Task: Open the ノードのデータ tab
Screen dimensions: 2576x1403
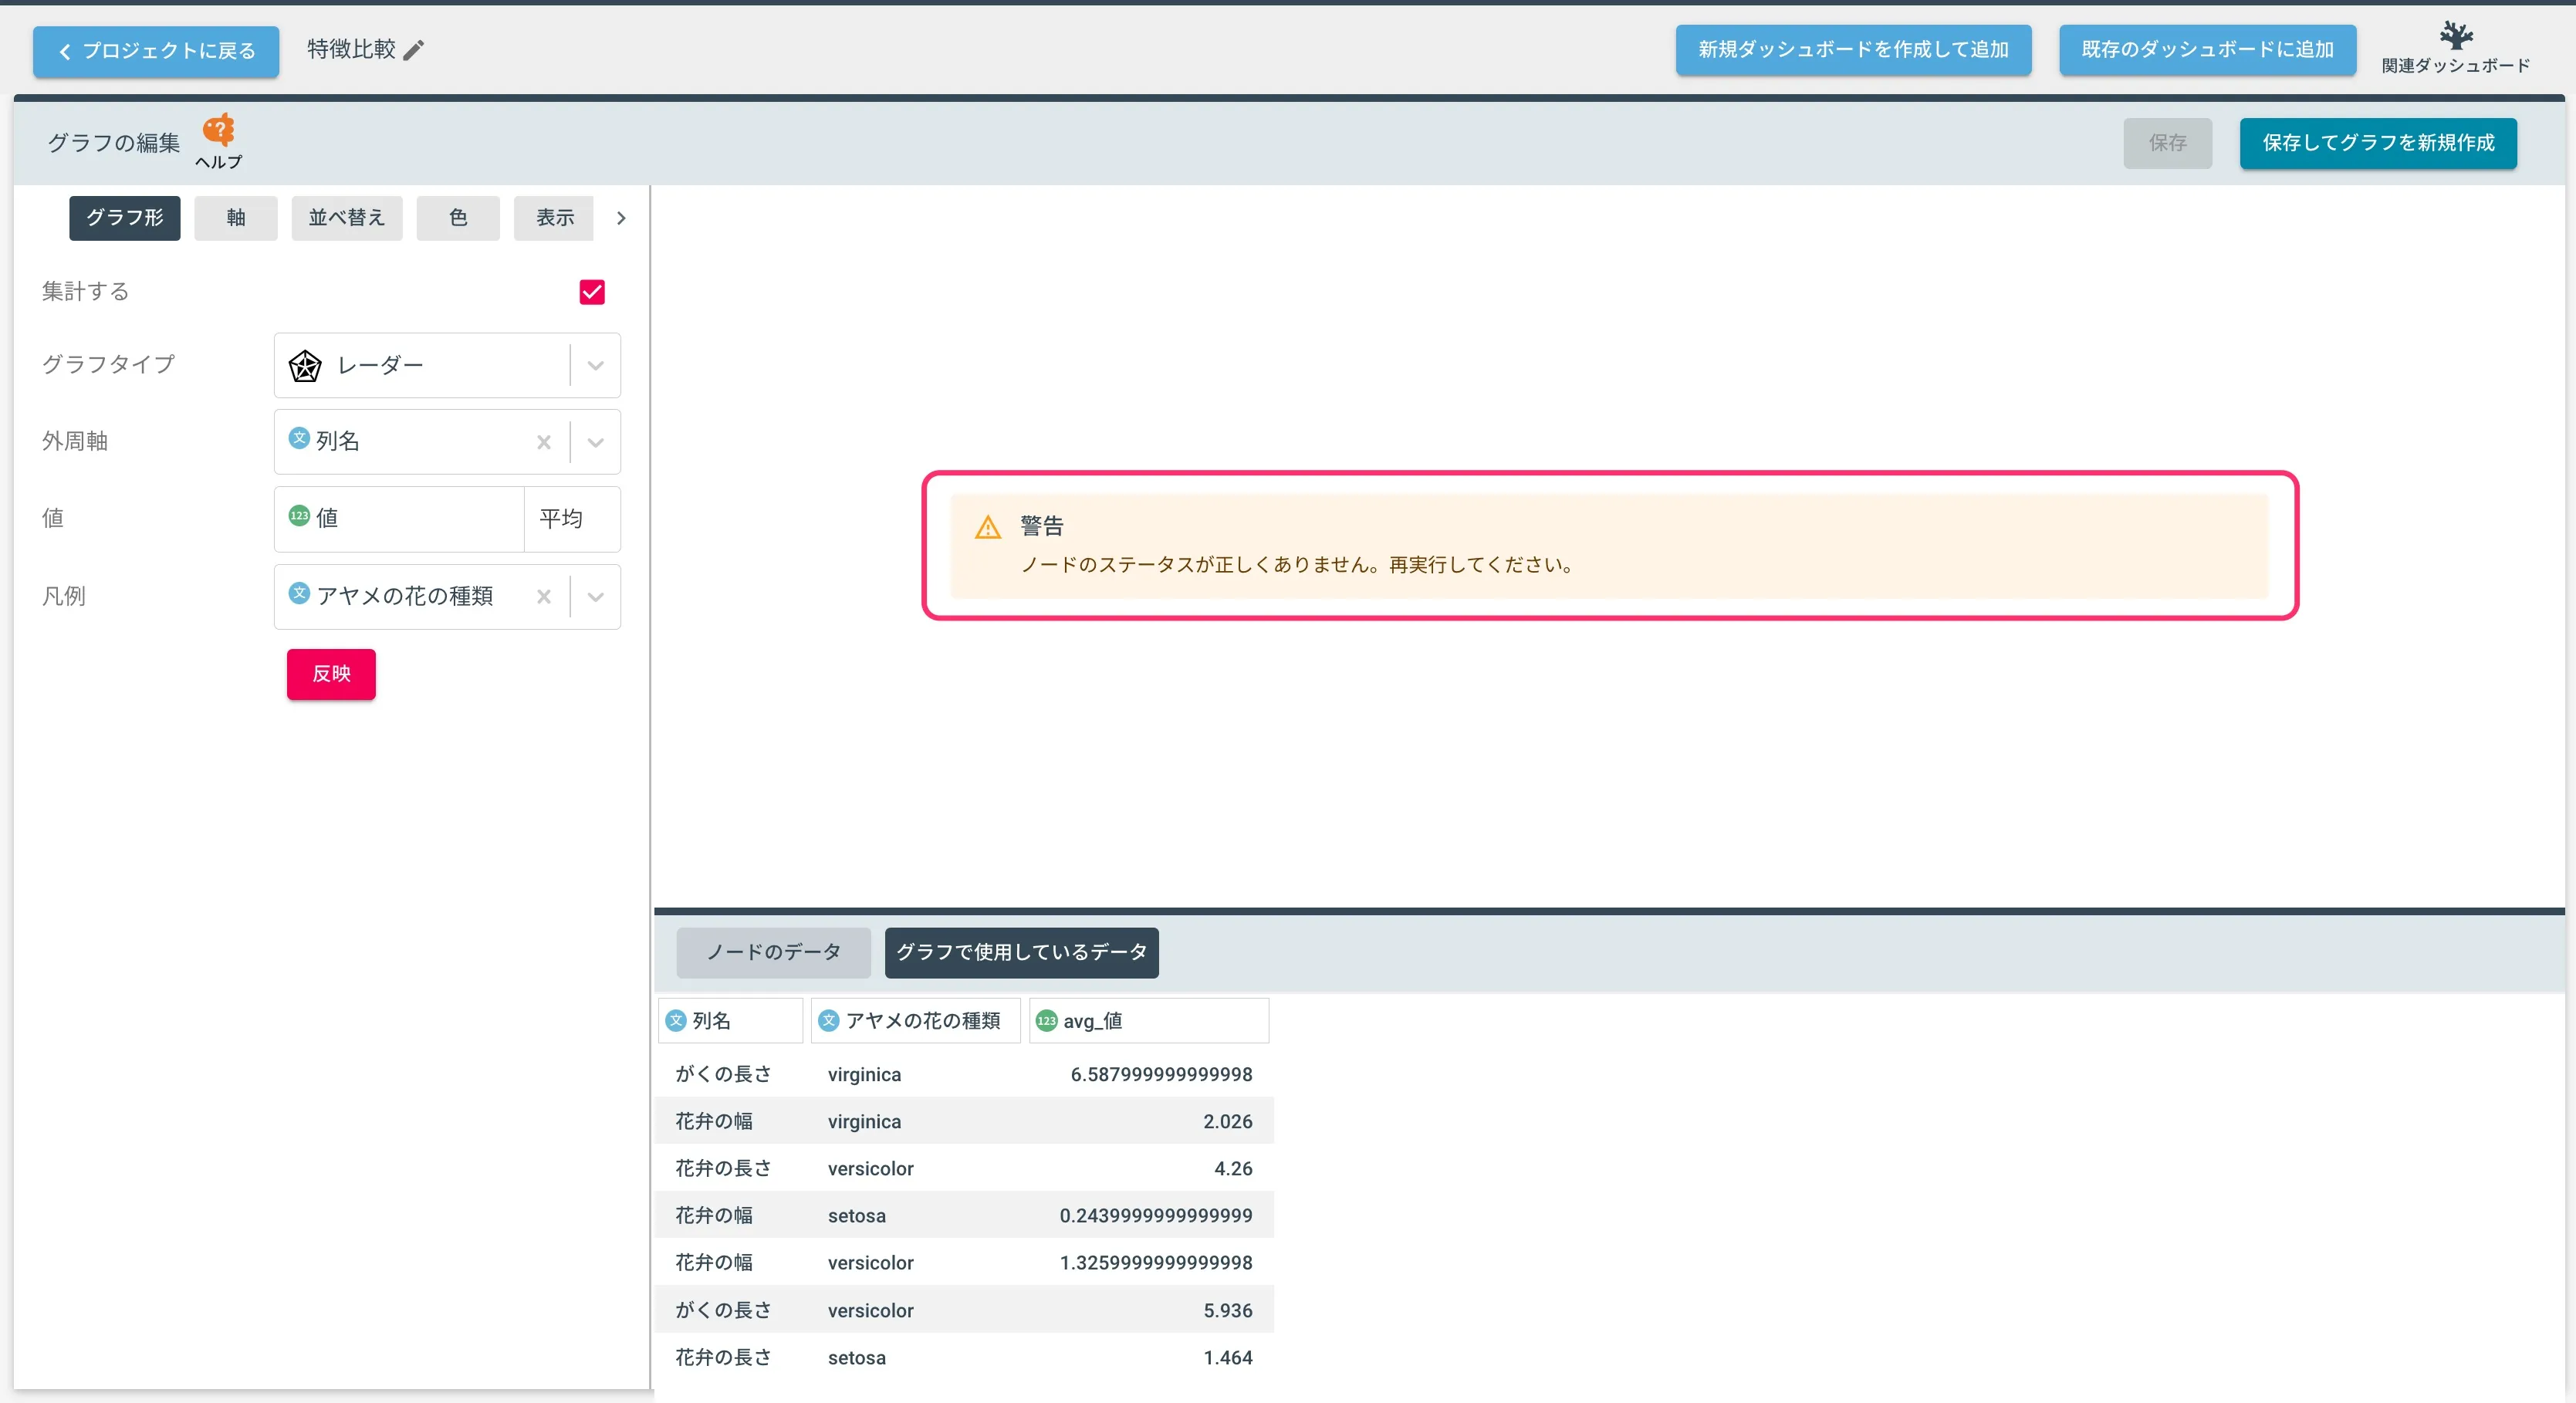Action: [773, 952]
